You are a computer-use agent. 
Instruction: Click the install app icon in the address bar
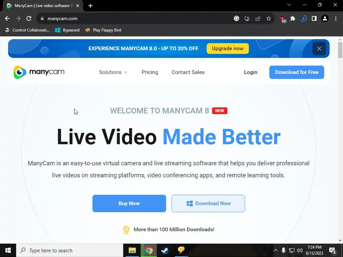(x=247, y=19)
